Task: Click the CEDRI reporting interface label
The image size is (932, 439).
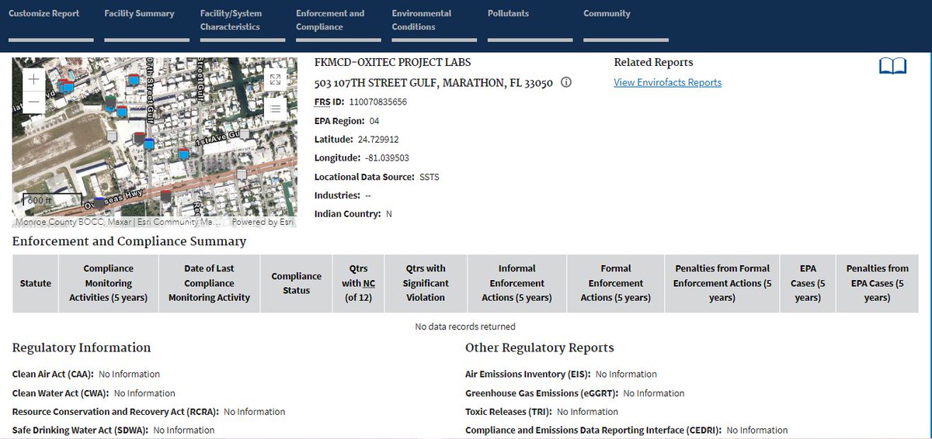Action: coord(594,430)
